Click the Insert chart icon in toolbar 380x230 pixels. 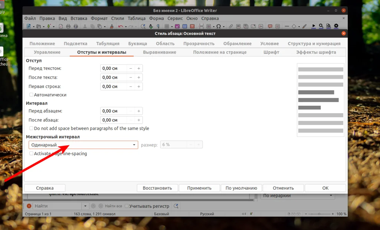[x=185, y=26]
